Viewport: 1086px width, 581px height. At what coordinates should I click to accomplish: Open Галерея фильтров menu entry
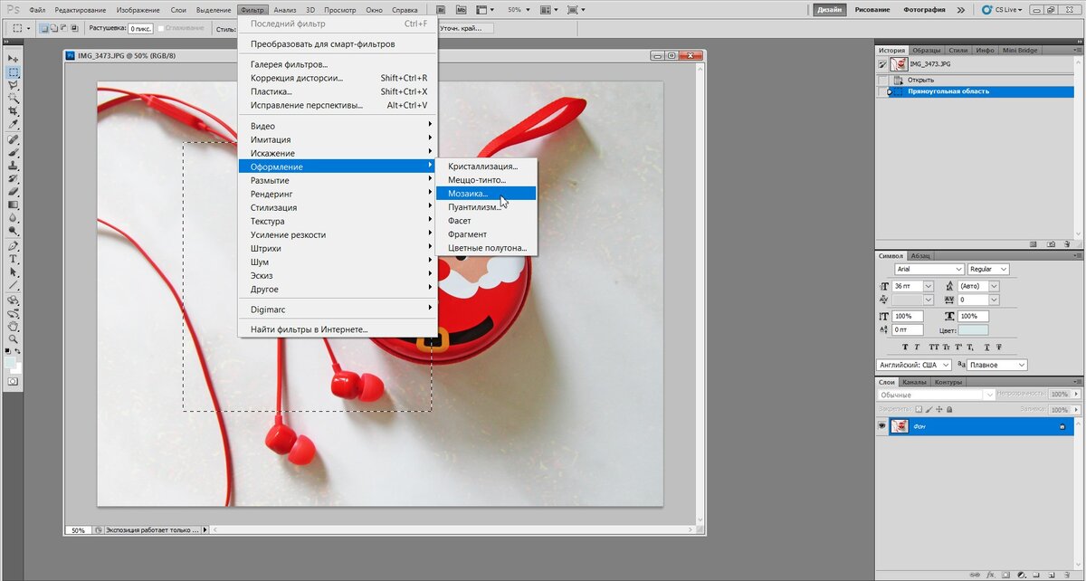(337, 64)
